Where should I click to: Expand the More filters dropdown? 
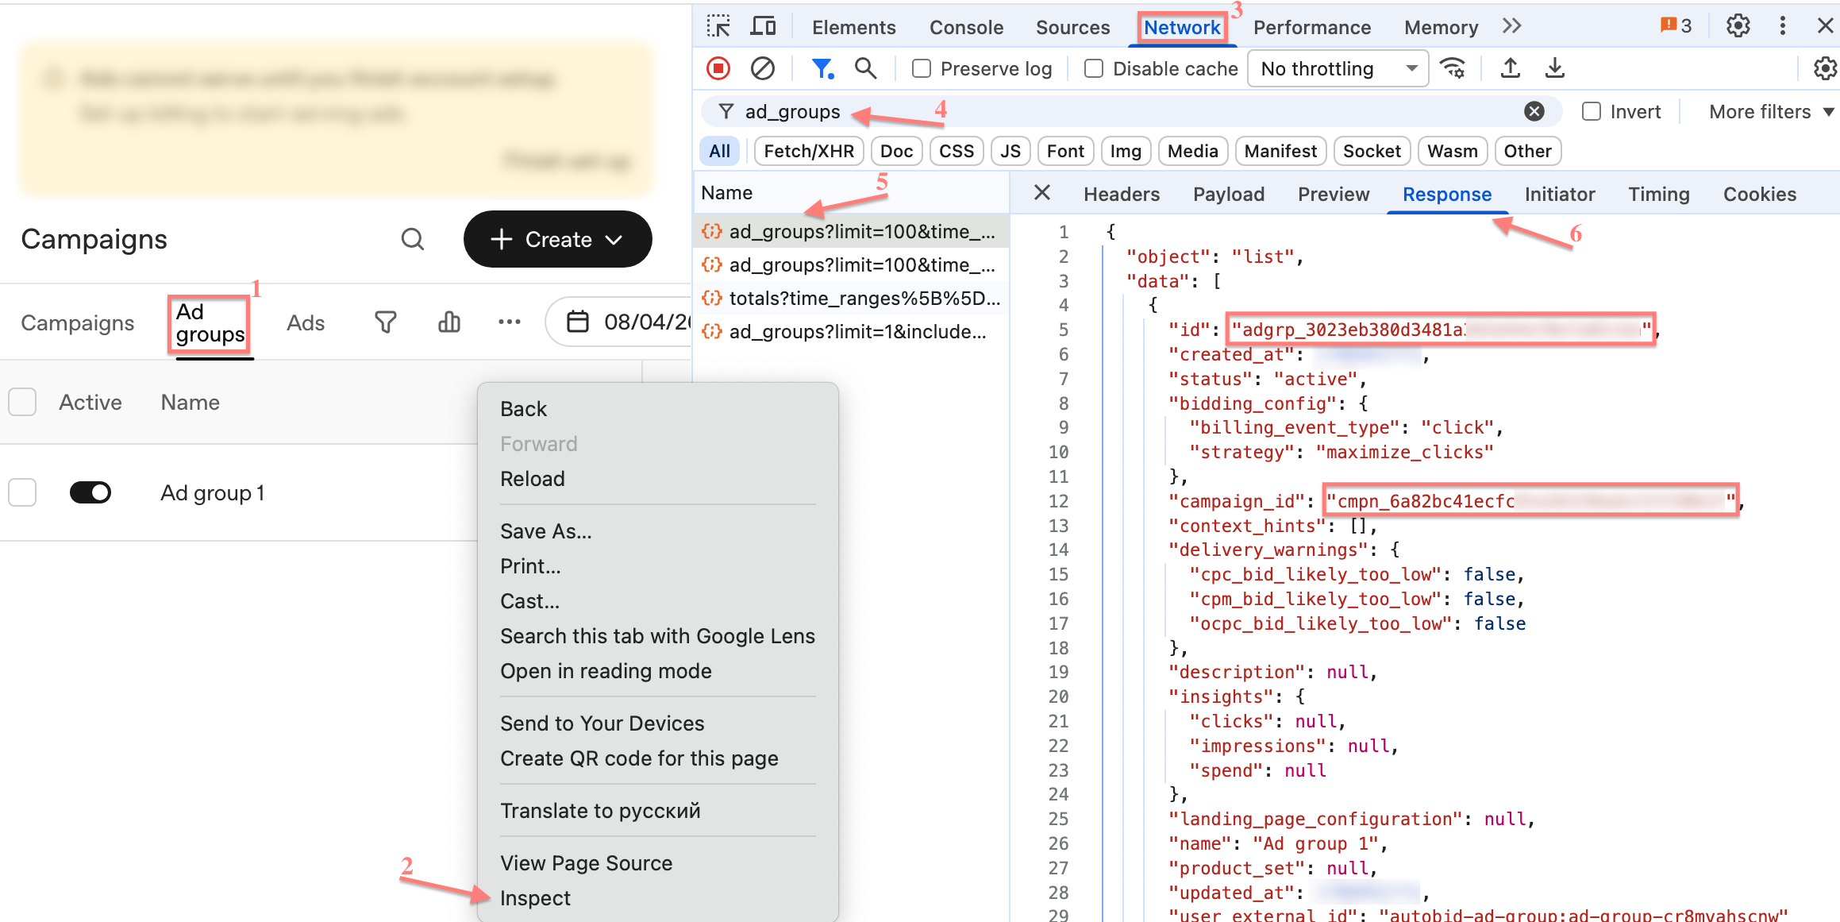tap(1771, 111)
